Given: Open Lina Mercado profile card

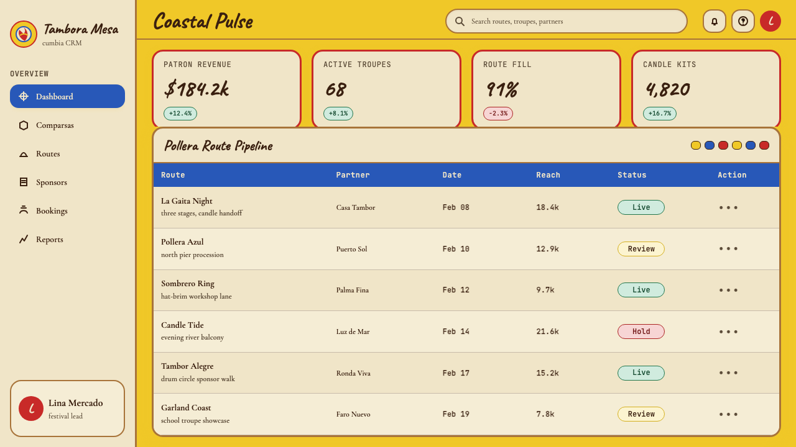Looking at the screenshot, I should tap(67, 409).
